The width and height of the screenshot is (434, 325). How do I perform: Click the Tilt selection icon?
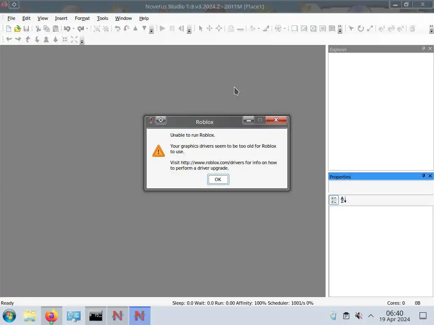click(x=126, y=28)
